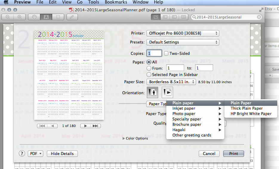Expand Inkjet paper submenu
The height and width of the screenshot is (169, 279).
point(195,108)
